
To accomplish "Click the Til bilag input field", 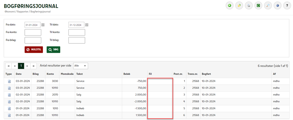I will point(77,40).
